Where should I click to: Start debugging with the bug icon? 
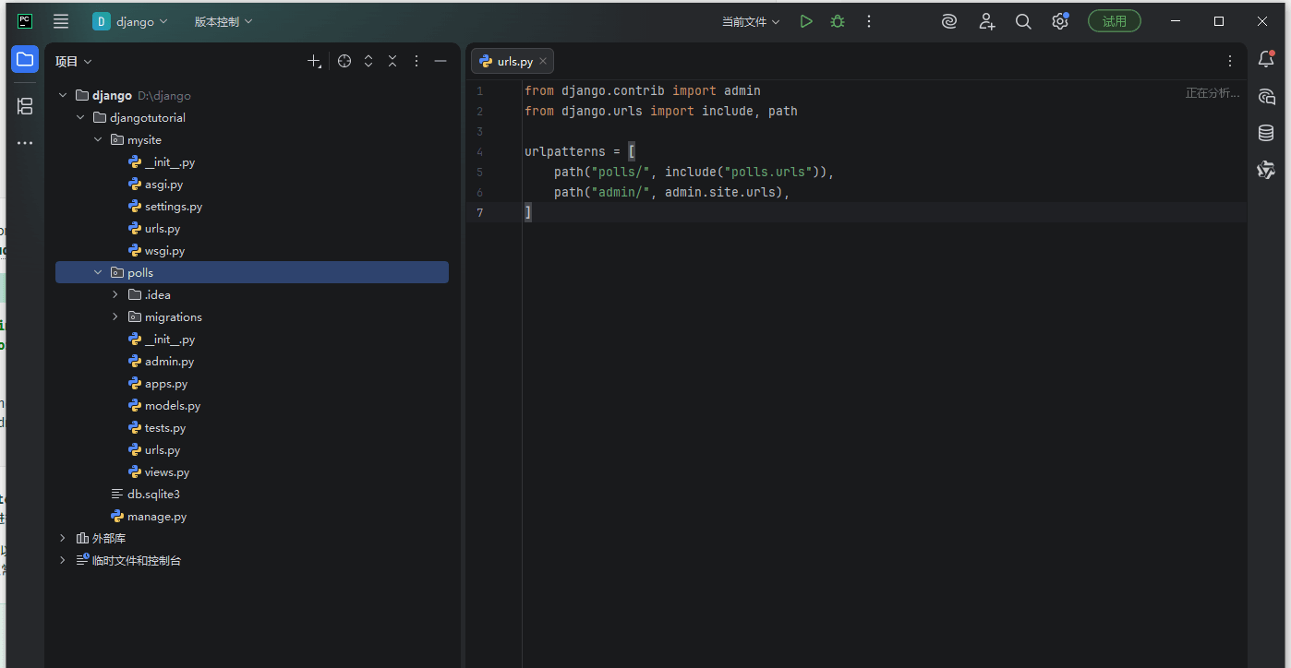838,21
